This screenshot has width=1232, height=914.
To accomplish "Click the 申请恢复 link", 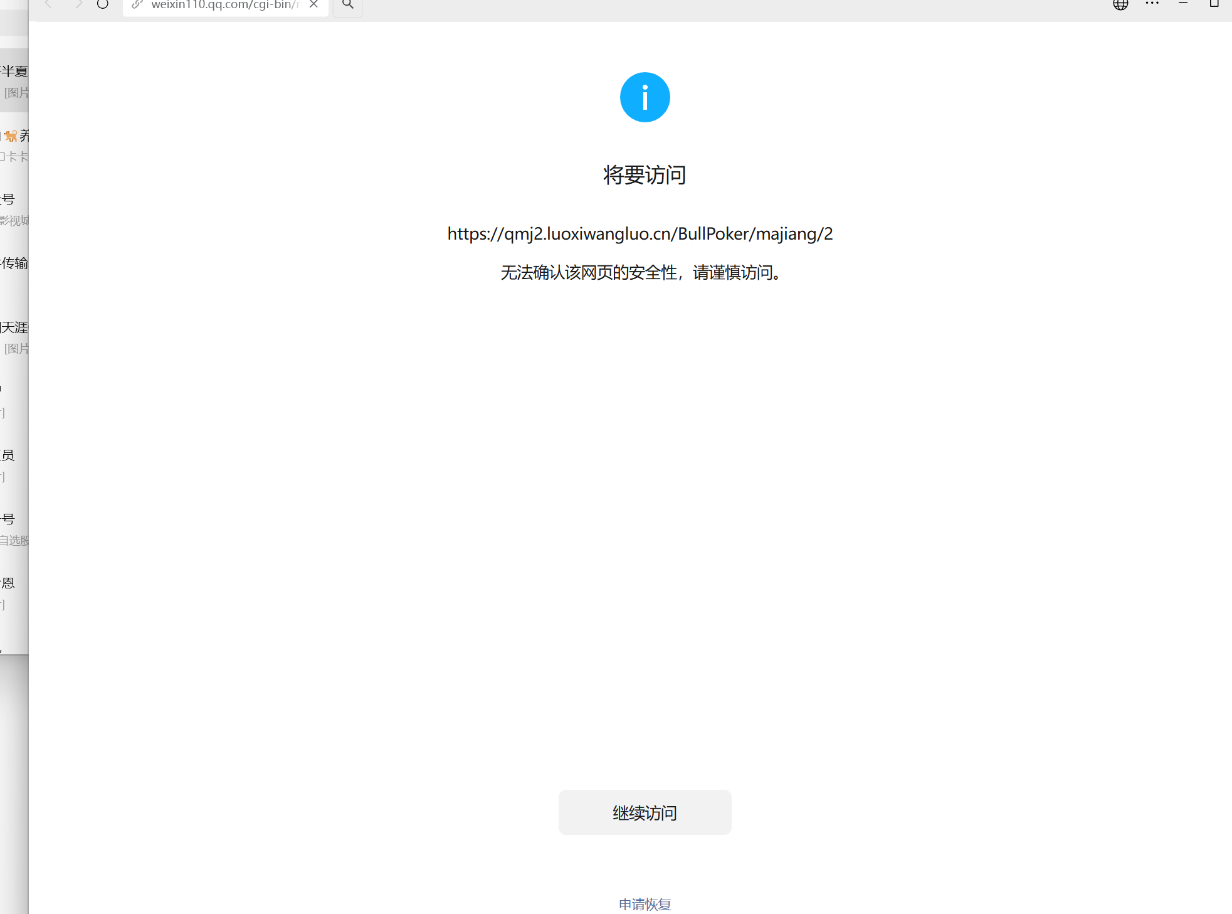I will pos(645,904).
